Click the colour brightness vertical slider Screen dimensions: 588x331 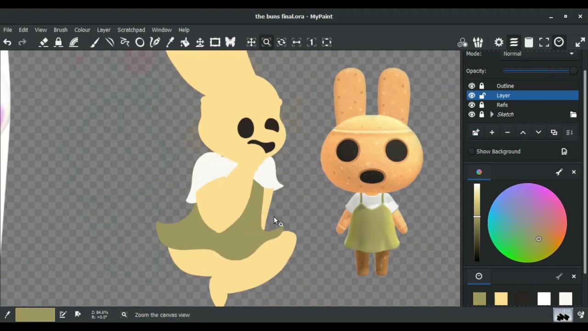click(477, 223)
